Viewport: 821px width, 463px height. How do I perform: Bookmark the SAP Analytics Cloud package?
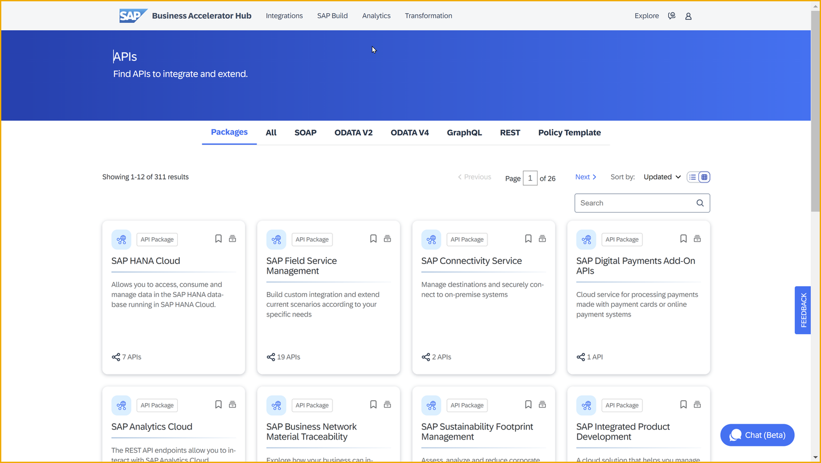point(218,405)
